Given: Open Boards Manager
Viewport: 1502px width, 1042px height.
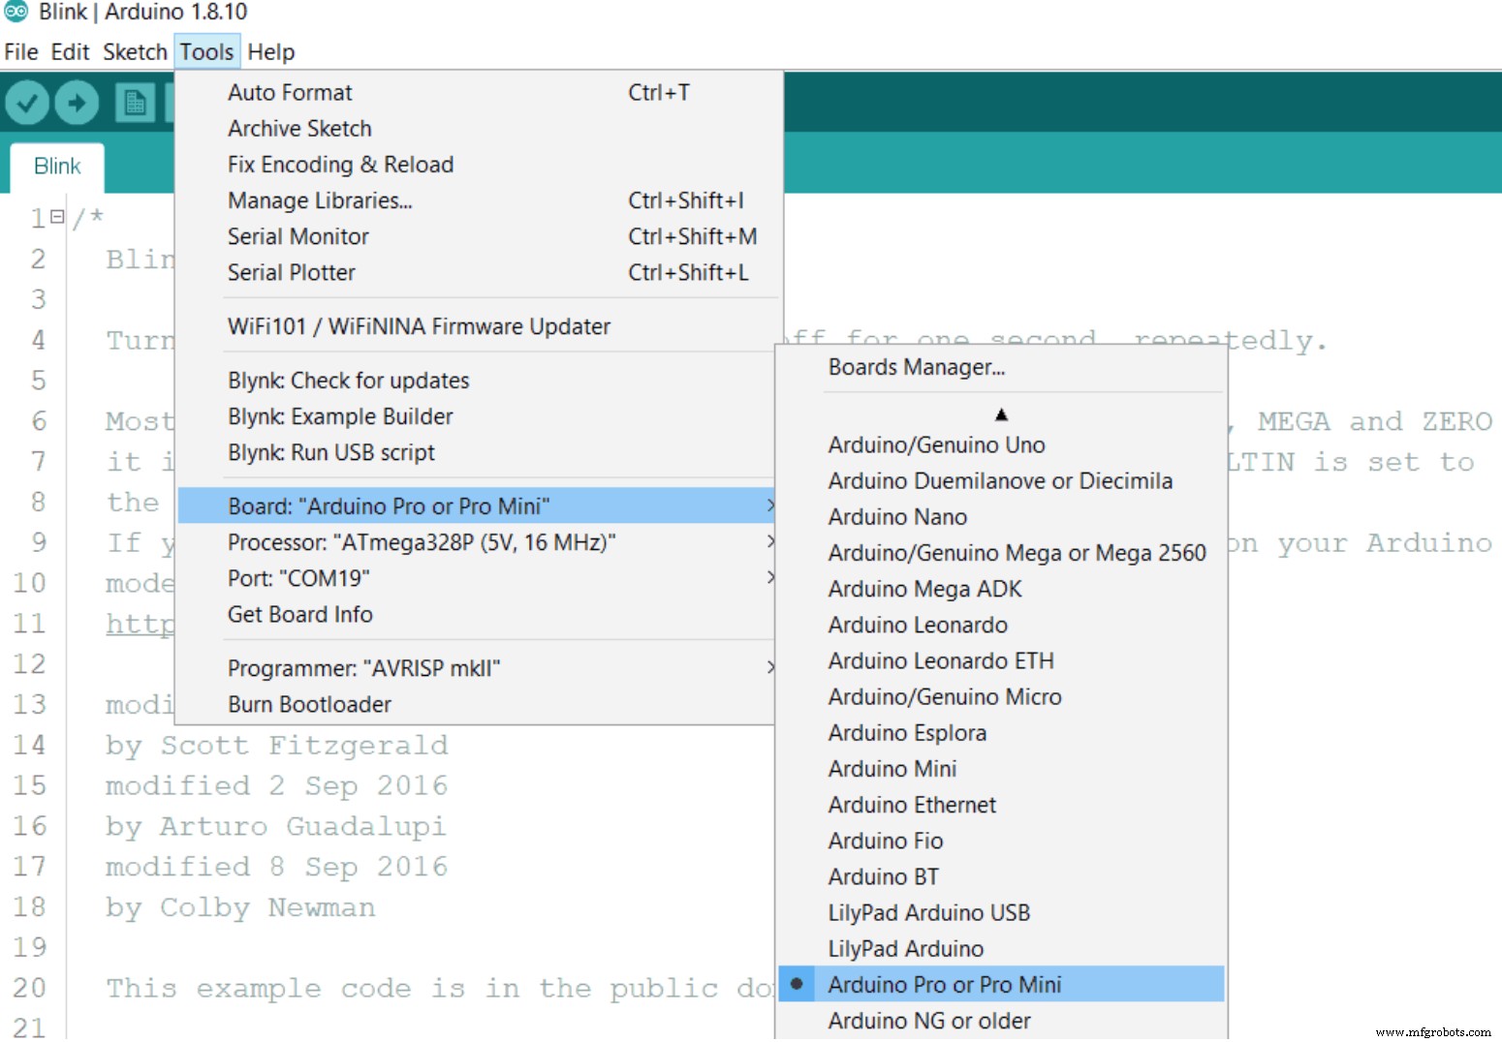Looking at the screenshot, I should 916,367.
